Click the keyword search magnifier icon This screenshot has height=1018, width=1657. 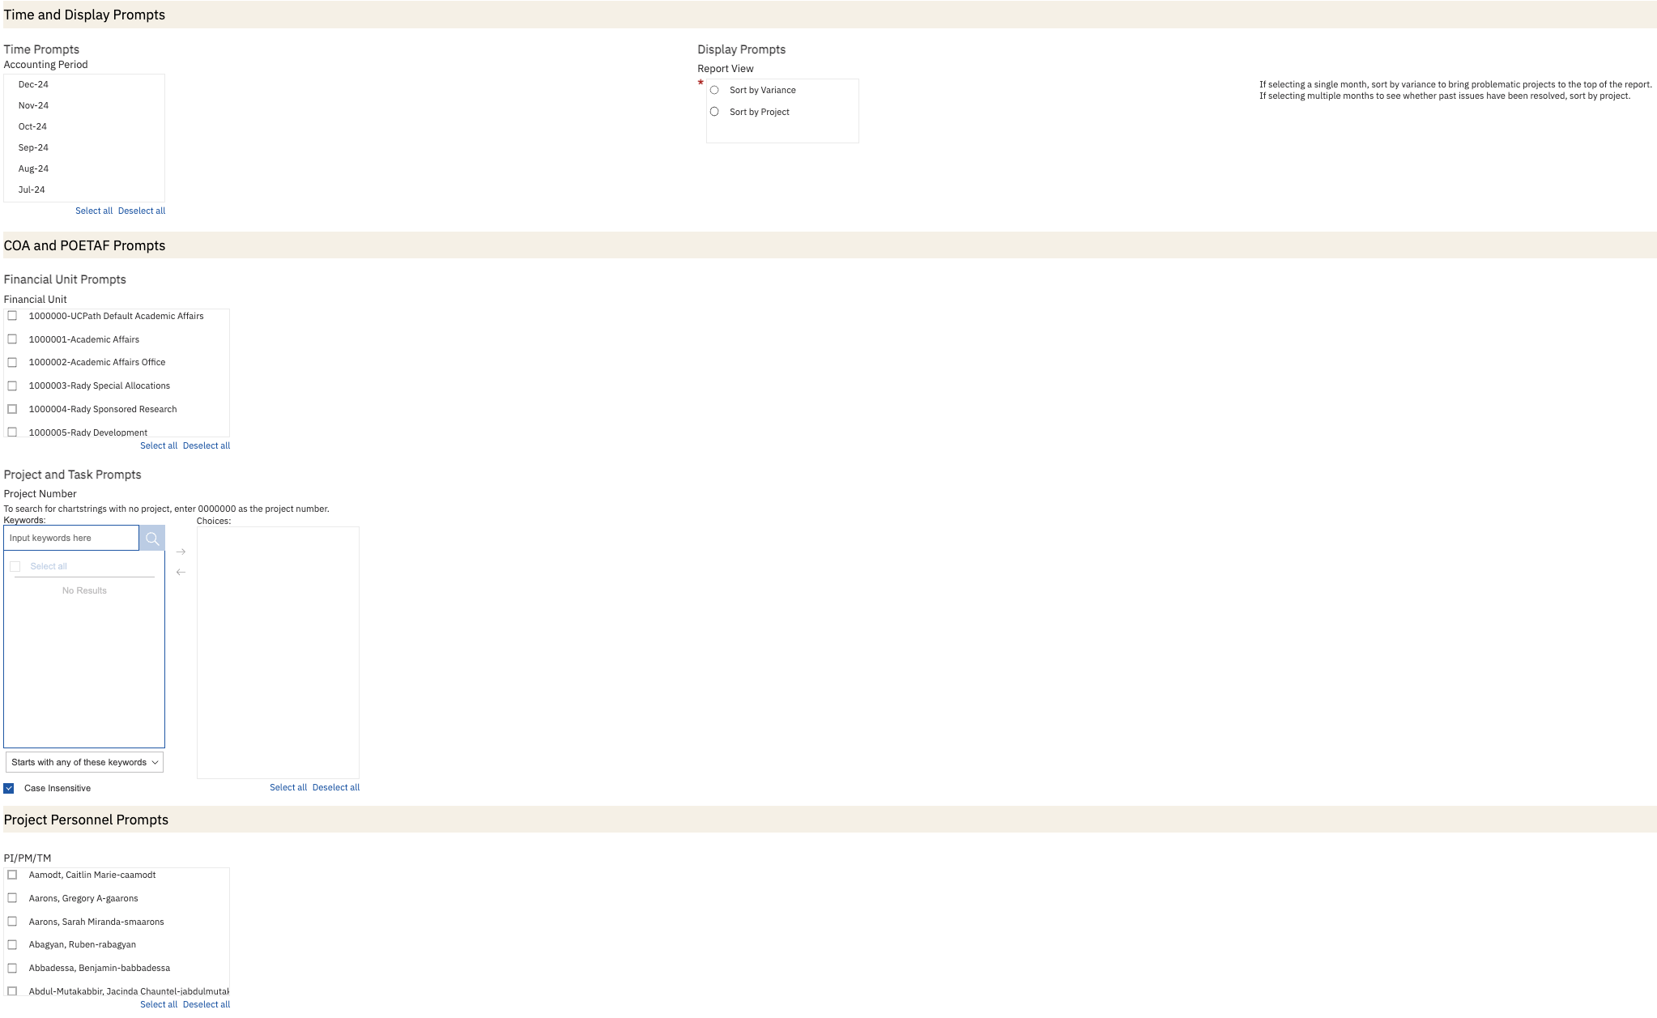click(151, 538)
